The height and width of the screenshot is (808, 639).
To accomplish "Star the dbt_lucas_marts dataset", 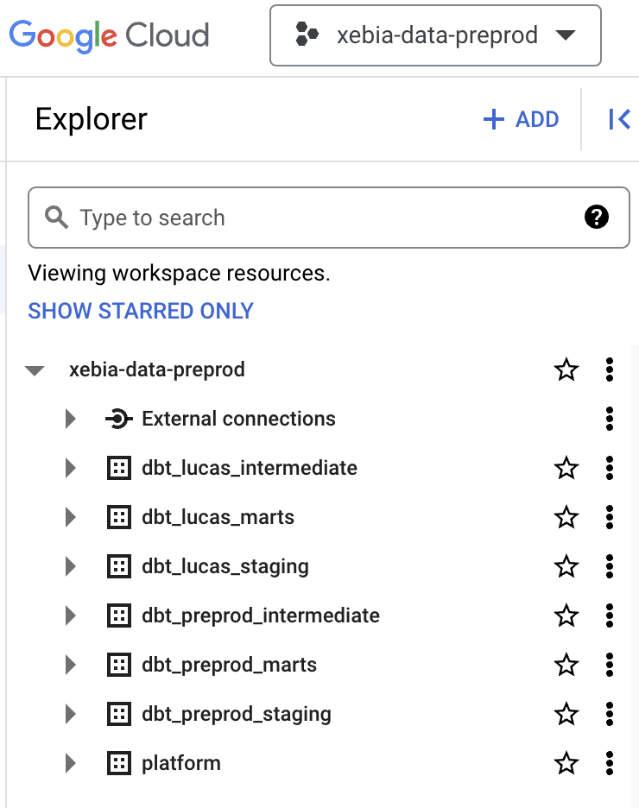I will [566, 517].
